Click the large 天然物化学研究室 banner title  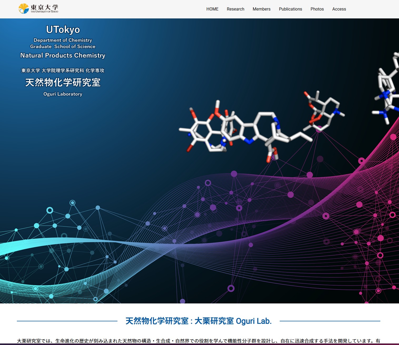tap(63, 83)
